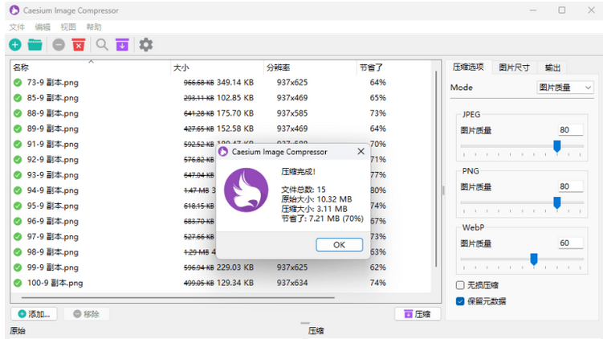
Task: Click the magnifier preview icon
Action: pos(102,45)
